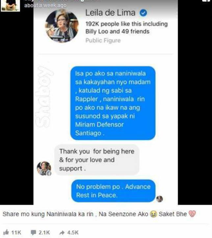
Task: Click the thumbs-up like icon
Action: point(6,232)
